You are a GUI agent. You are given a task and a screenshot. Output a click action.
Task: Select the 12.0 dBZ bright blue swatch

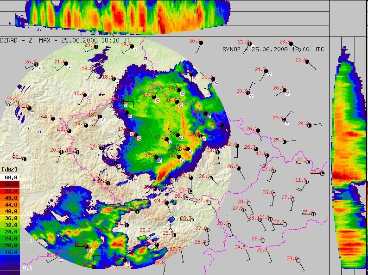(10, 259)
